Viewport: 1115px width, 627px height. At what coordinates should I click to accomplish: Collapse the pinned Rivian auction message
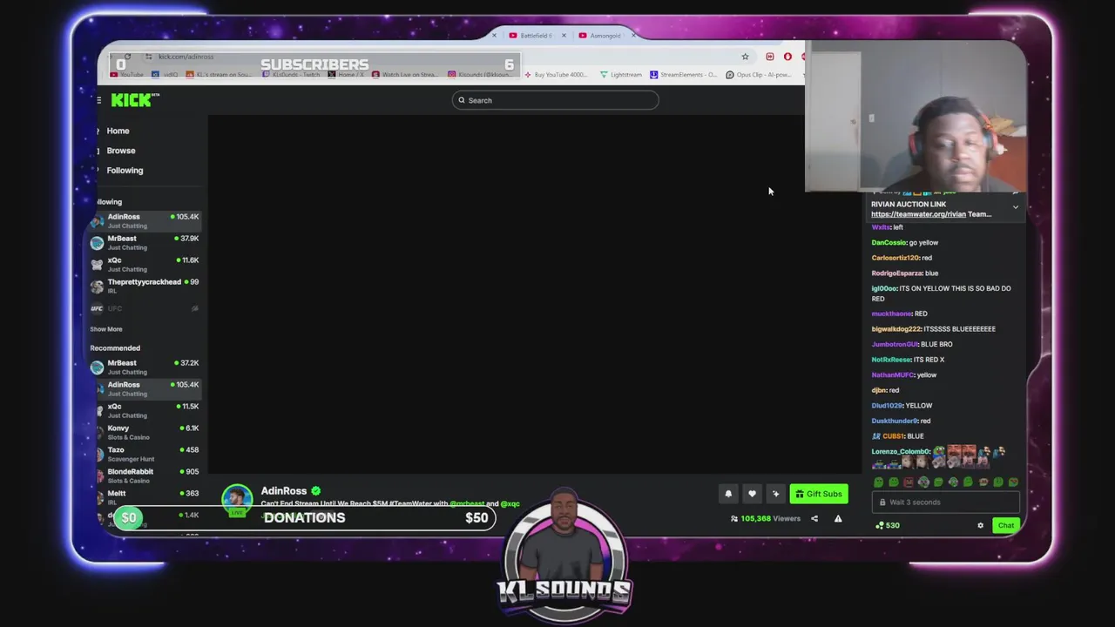click(x=1015, y=207)
